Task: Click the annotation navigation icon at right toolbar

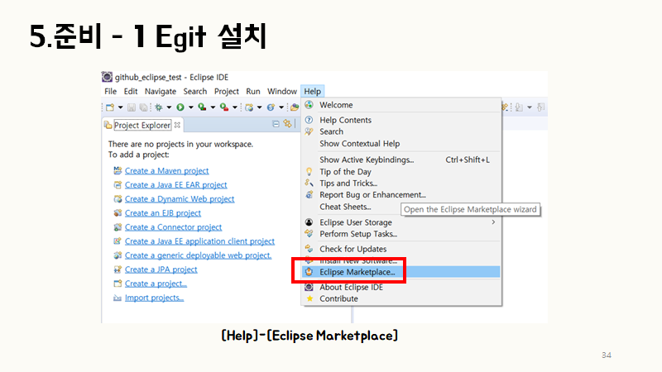Action: 505,107
